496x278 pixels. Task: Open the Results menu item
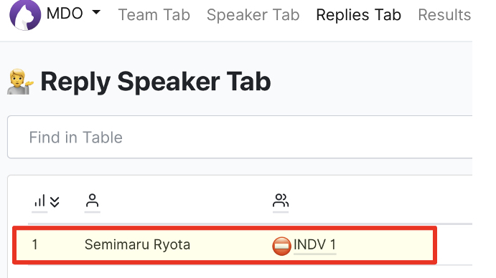[x=444, y=15]
